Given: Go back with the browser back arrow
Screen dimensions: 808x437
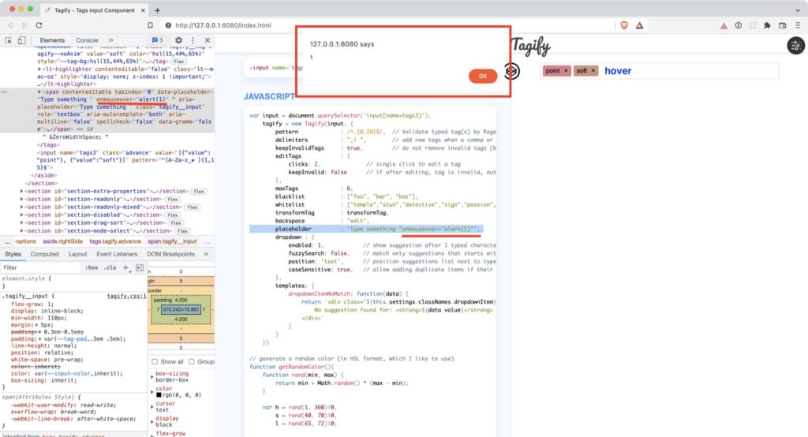Looking at the screenshot, I should click(10, 25).
